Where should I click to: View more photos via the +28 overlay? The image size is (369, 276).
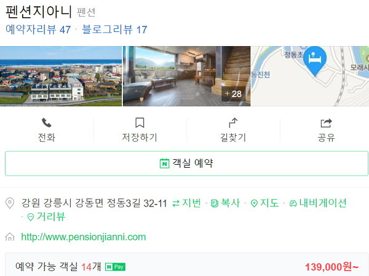click(233, 94)
